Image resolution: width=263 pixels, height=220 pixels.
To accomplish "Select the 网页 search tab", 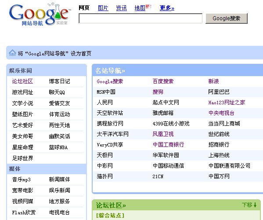I will tap(84, 8).
